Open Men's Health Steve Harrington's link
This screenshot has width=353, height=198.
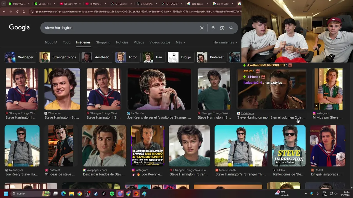coord(241,174)
